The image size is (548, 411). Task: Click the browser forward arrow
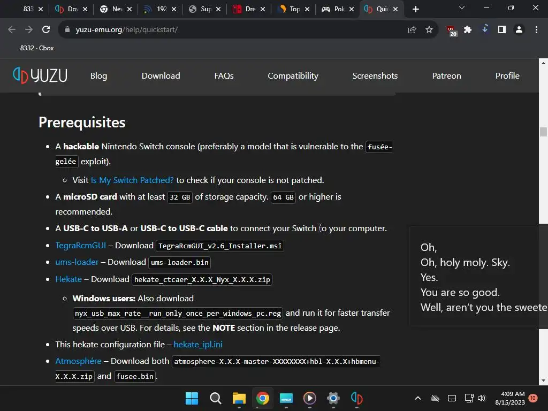[x=29, y=30]
